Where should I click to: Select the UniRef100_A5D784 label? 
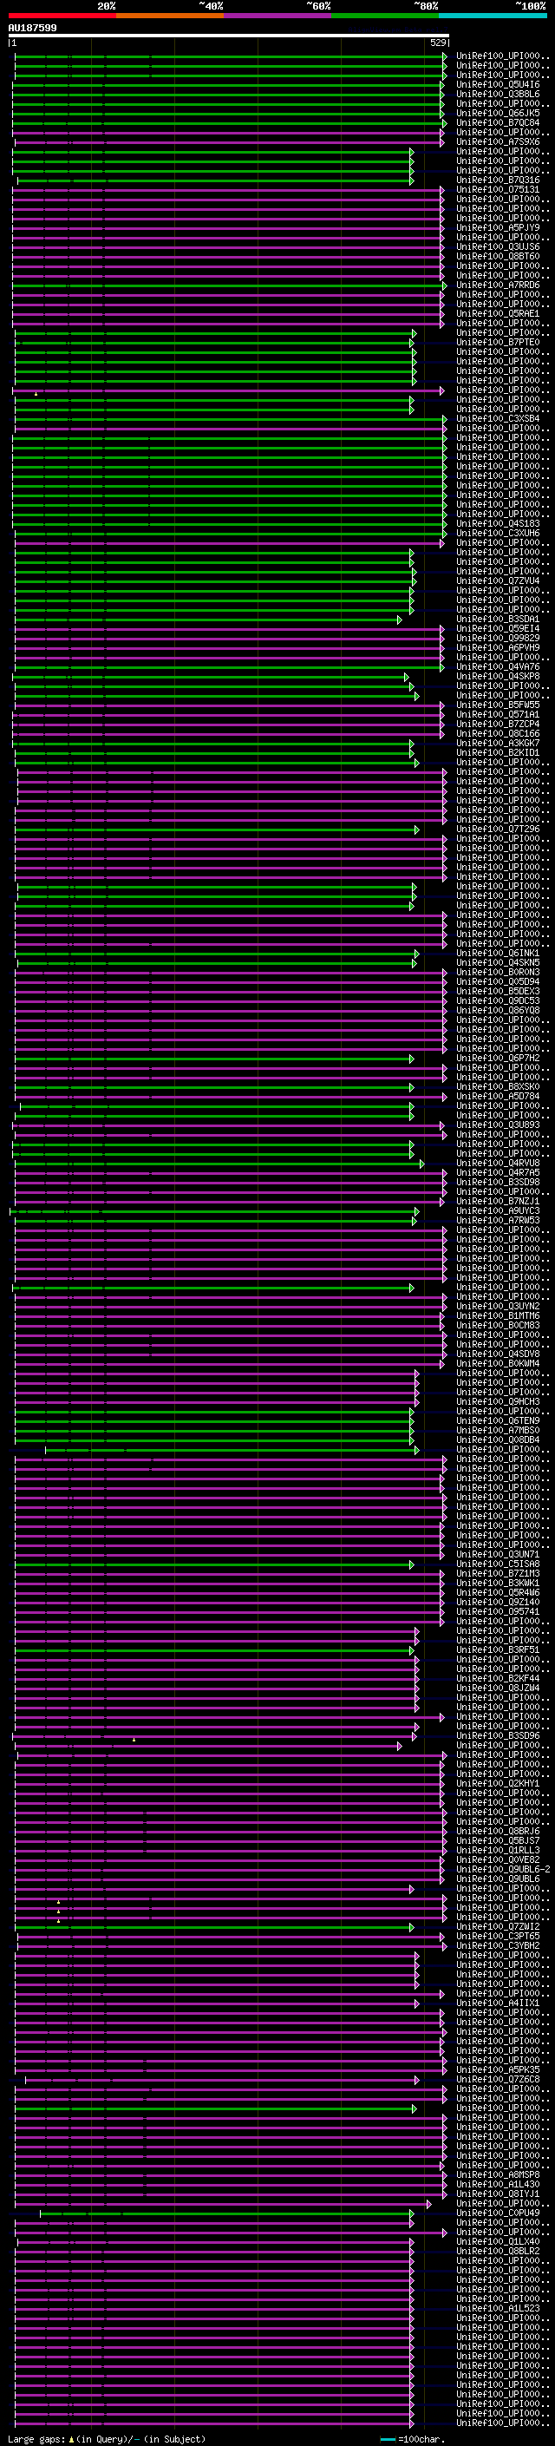tap(498, 1097)
